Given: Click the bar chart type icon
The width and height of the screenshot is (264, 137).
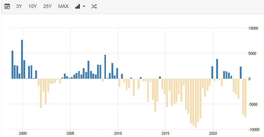Looking at the screenshot, I should point(77,6).
